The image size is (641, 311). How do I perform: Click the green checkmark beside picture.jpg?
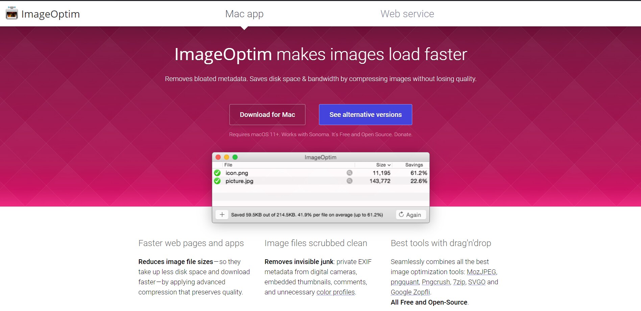(x=218, y=181)
